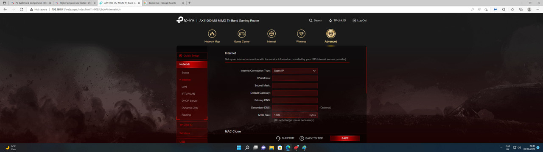The width and height of the screenshot is (543, 152).
Task: Open the Game Center controller icon
Action: pos(241,34)
